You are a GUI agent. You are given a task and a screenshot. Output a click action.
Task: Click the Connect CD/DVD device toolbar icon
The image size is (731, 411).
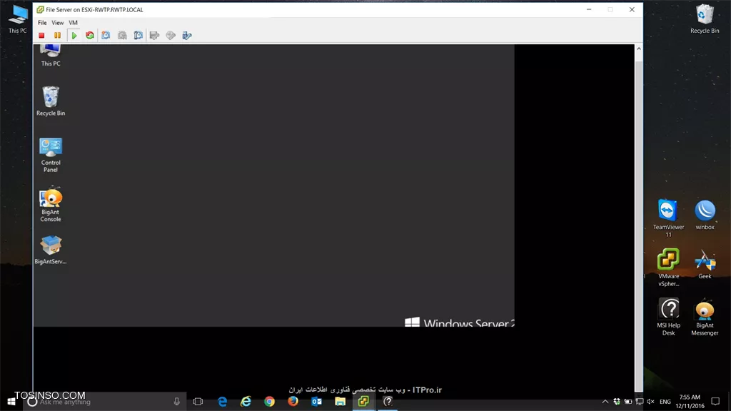pyautogui.click(x=171, y=36)
